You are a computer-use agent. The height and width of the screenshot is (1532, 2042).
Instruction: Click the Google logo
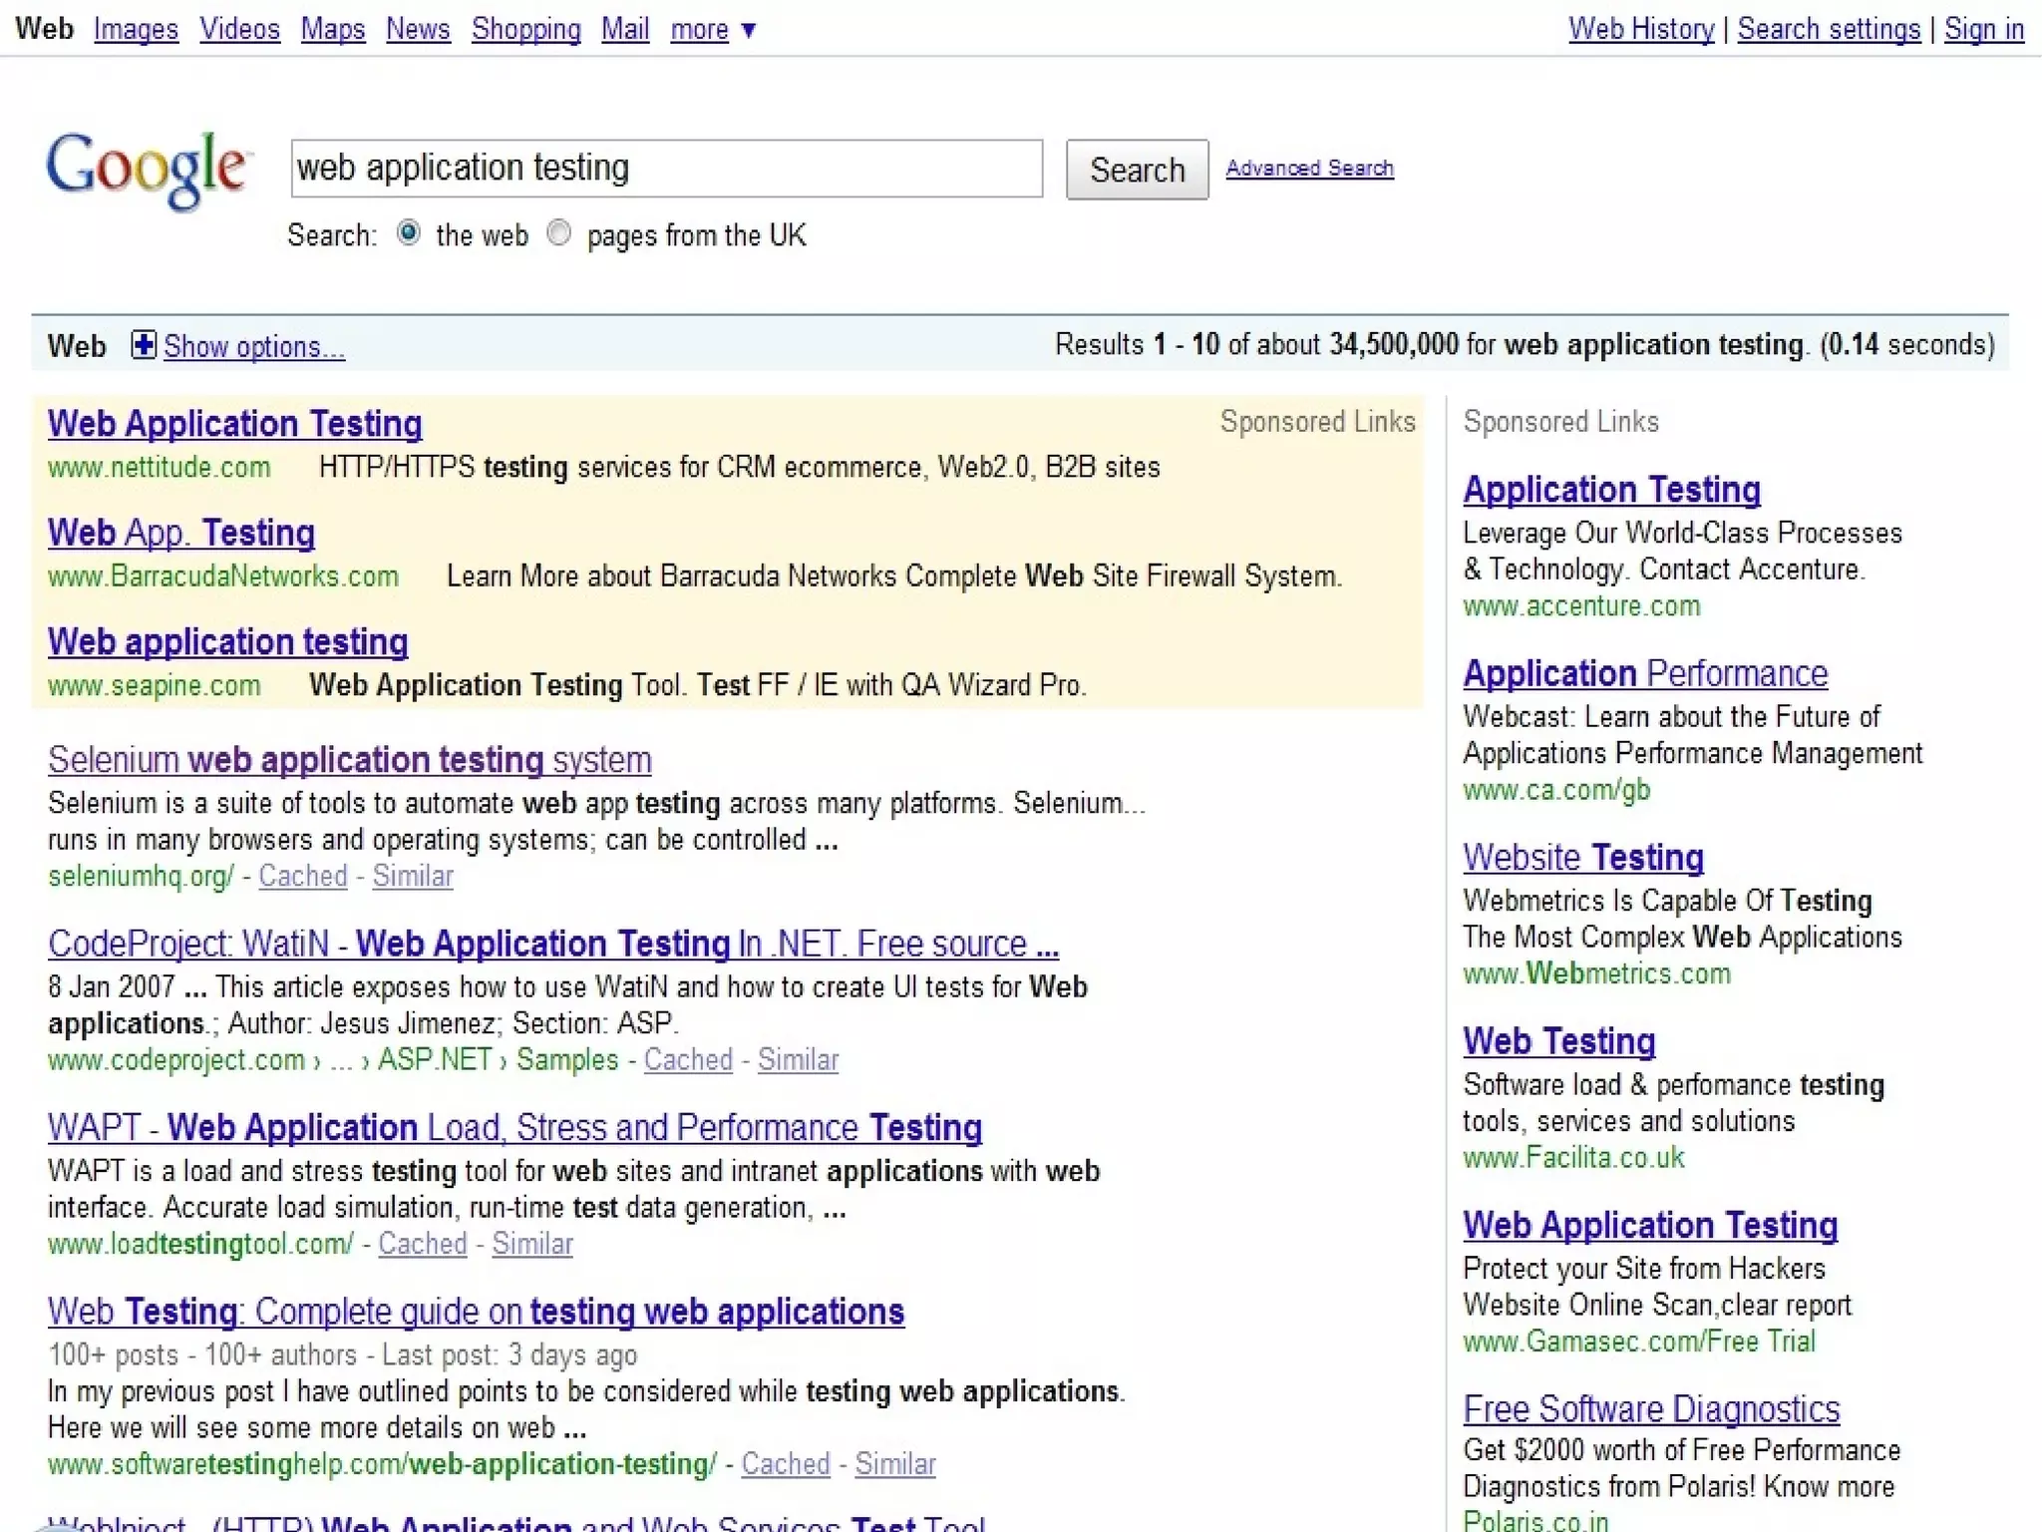[x=148, y=170]
